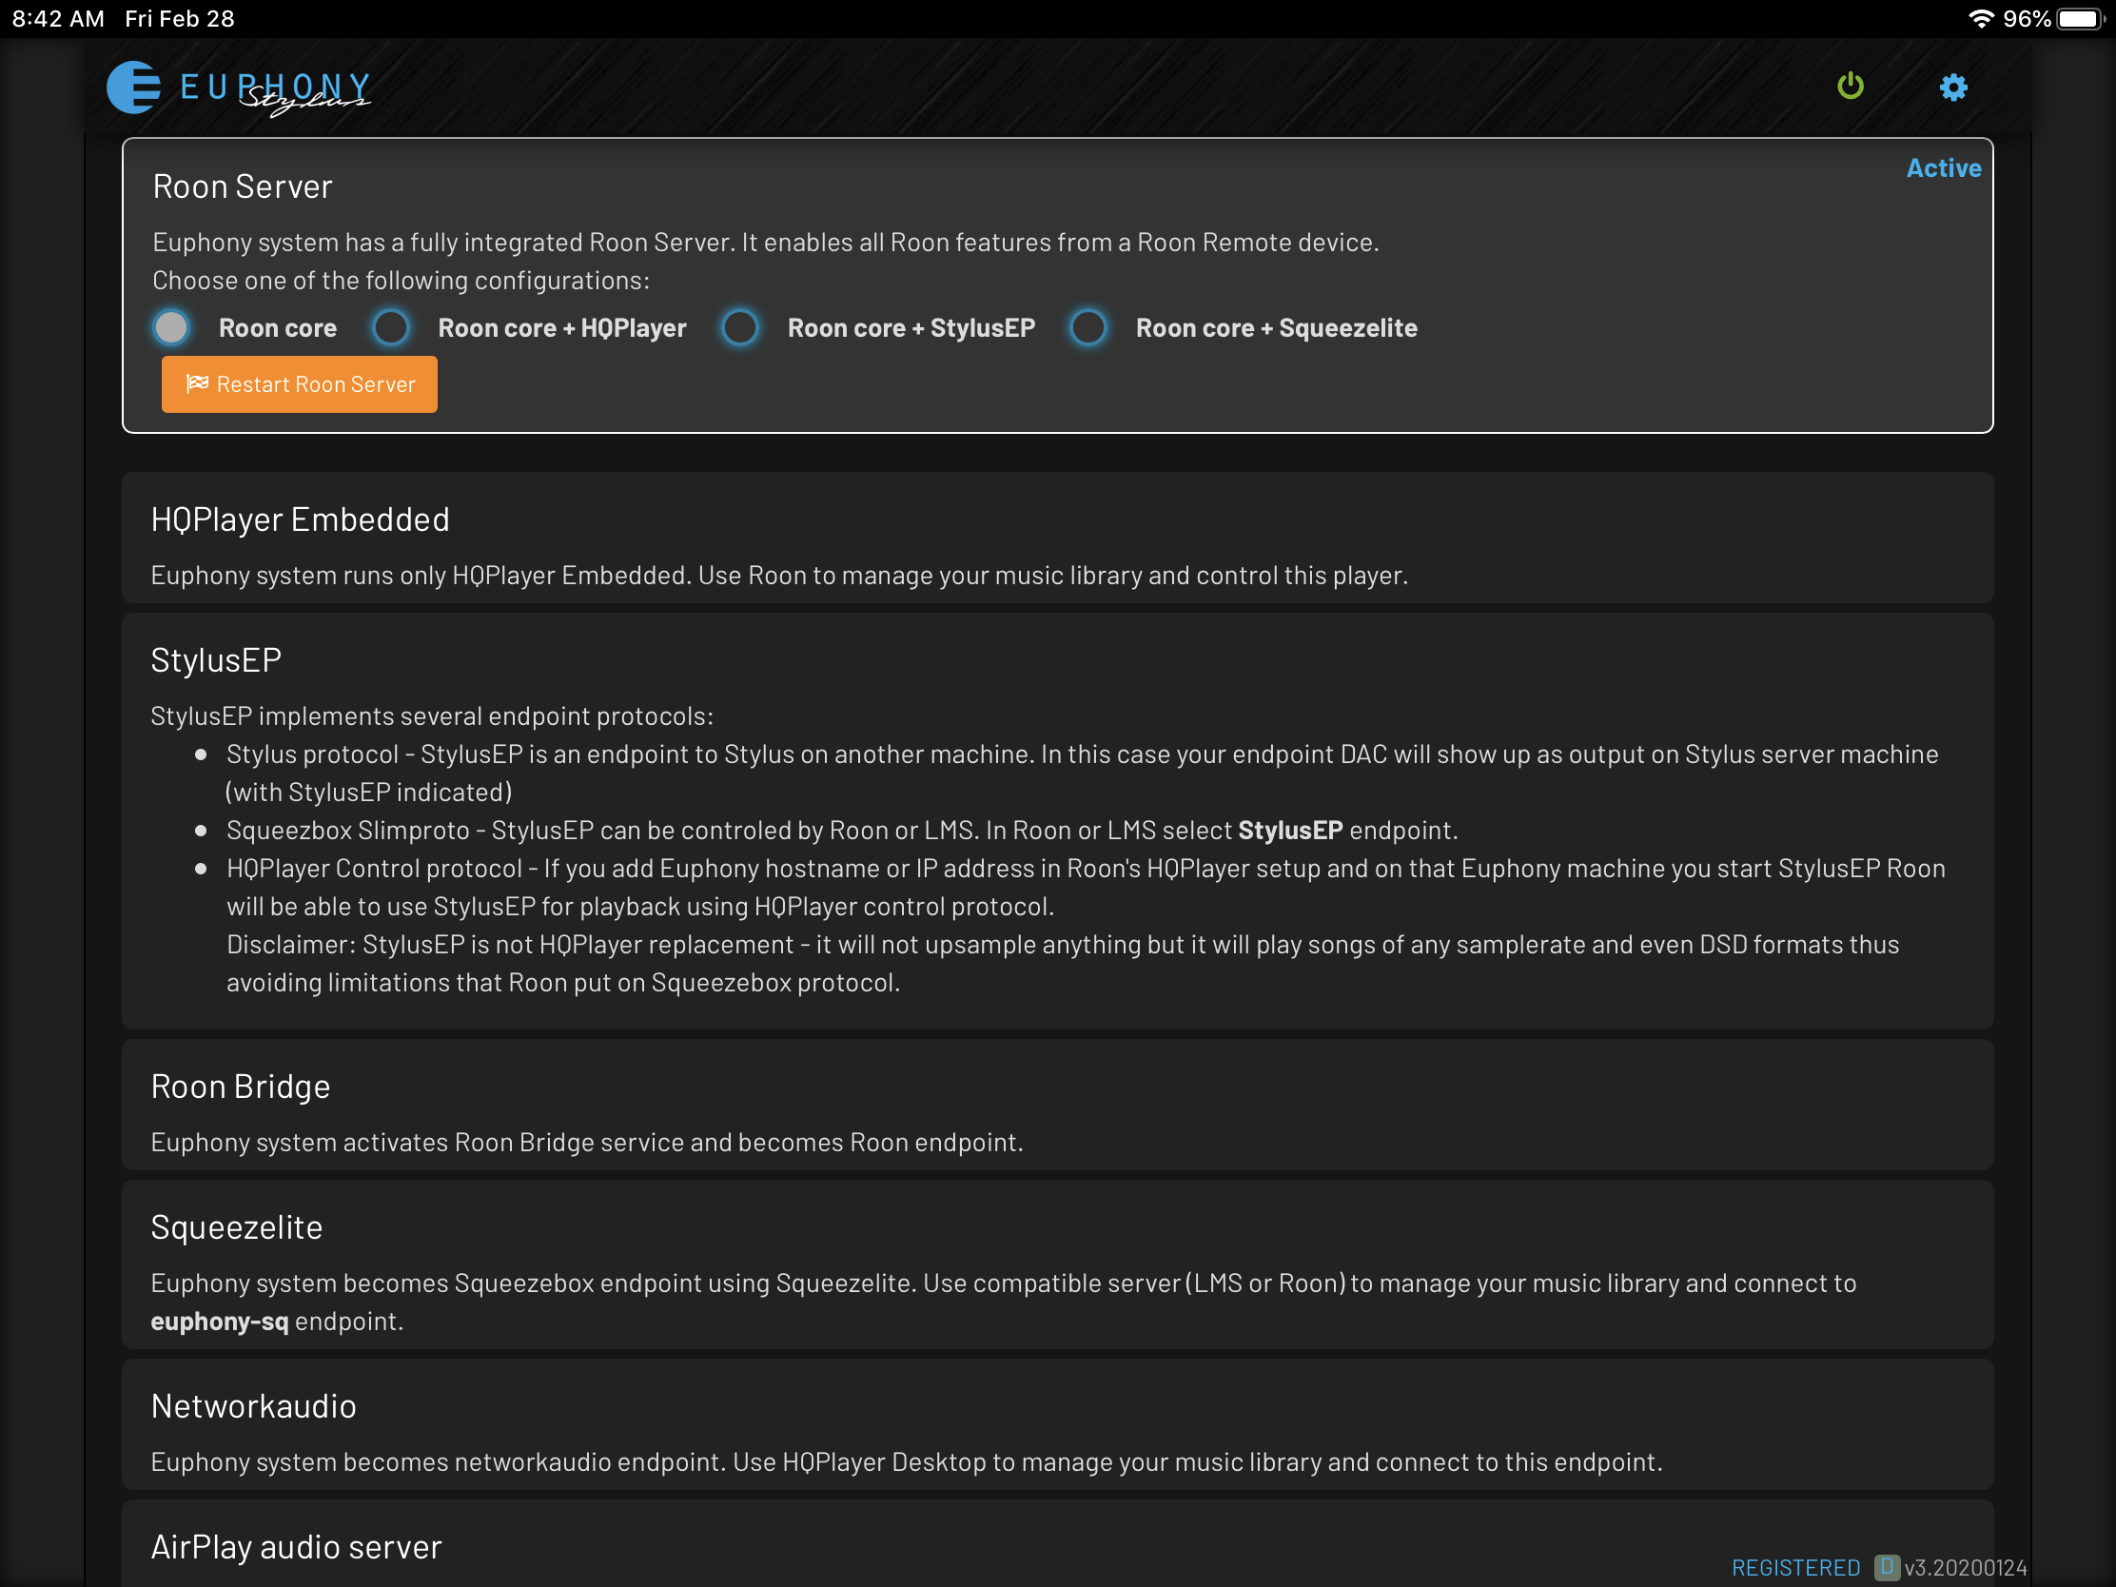The image size is (2116, 1587).
Task: Click the 96% battery percentage
Action: coord(2026,19)
